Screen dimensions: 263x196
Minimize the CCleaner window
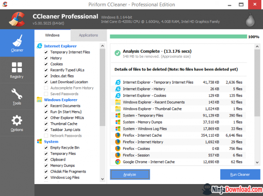pyautogui.click(x=229, y=5)
